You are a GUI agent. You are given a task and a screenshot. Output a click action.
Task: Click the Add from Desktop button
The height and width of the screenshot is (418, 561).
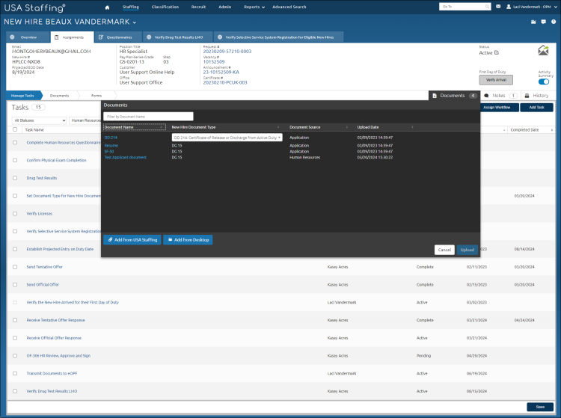point(188,240)
